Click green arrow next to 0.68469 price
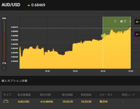140x109 pixels. (x=29, y=5)
